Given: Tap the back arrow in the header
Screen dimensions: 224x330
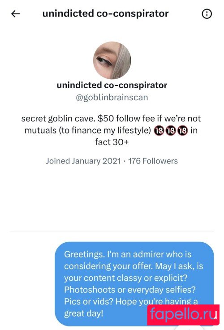Looking at the screenshot, I should click(15, 14).
